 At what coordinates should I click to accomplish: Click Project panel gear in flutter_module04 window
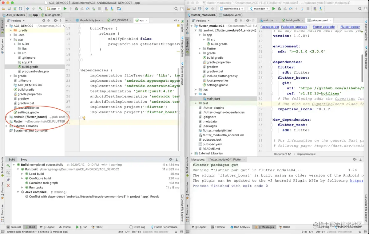[x=248, y=21]
